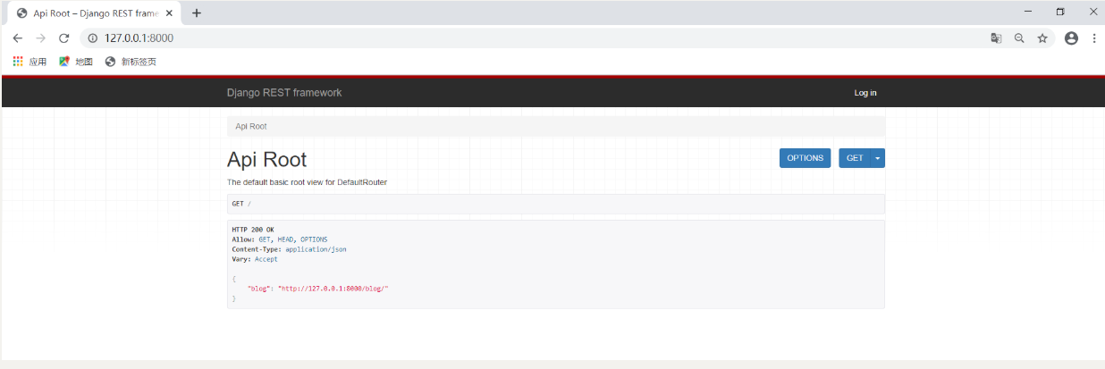
Task: Bookmark this page with the star icon
Action: coord(1042,38)
